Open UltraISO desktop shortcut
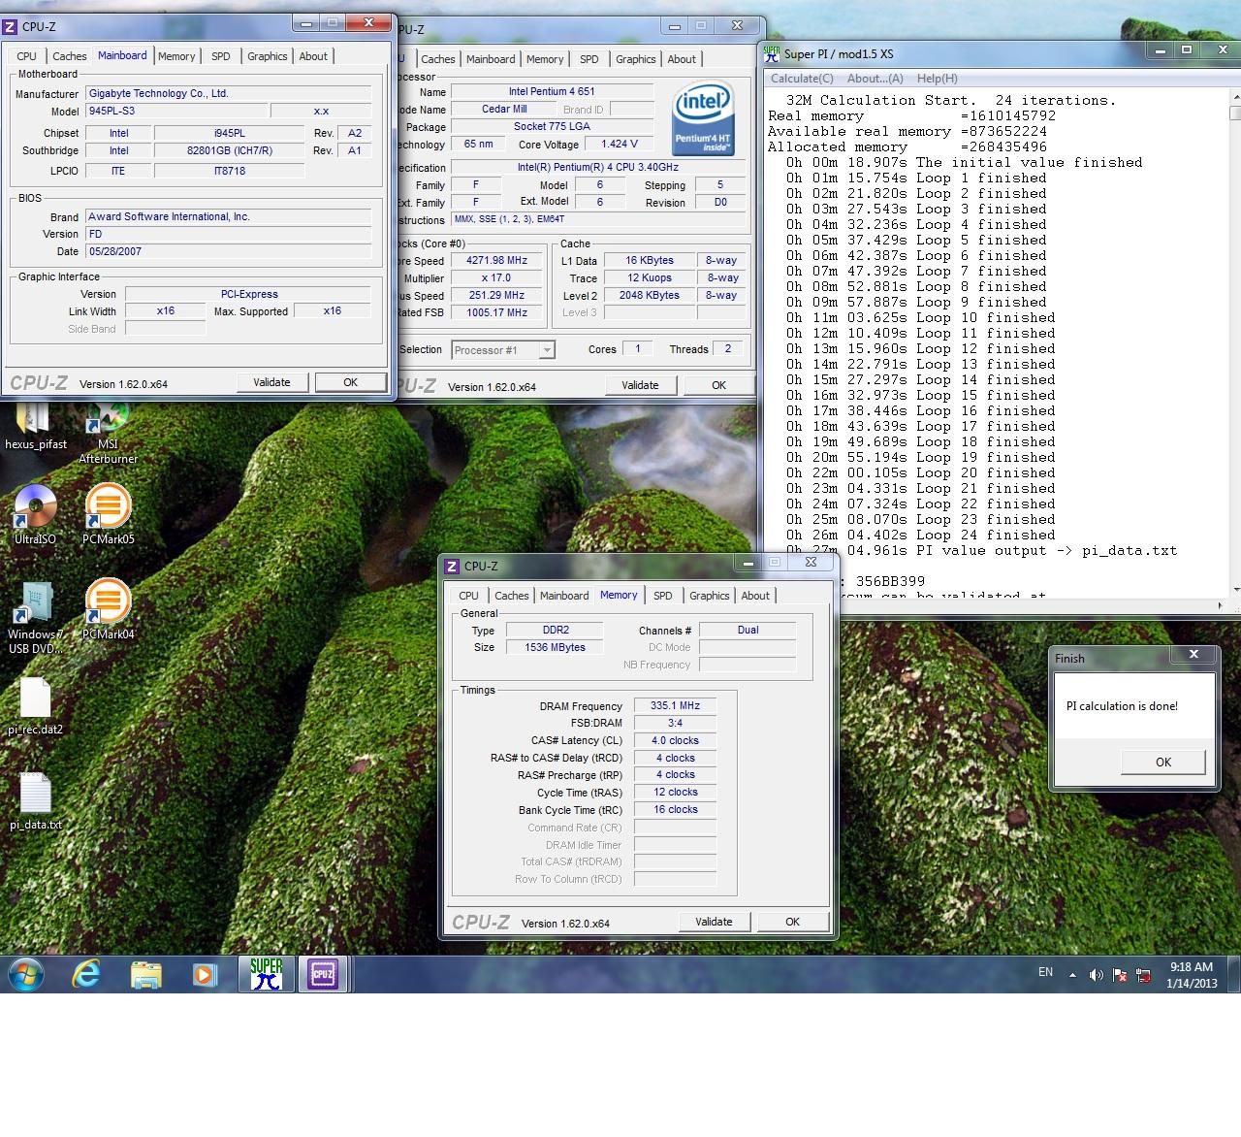 point(36,515)
